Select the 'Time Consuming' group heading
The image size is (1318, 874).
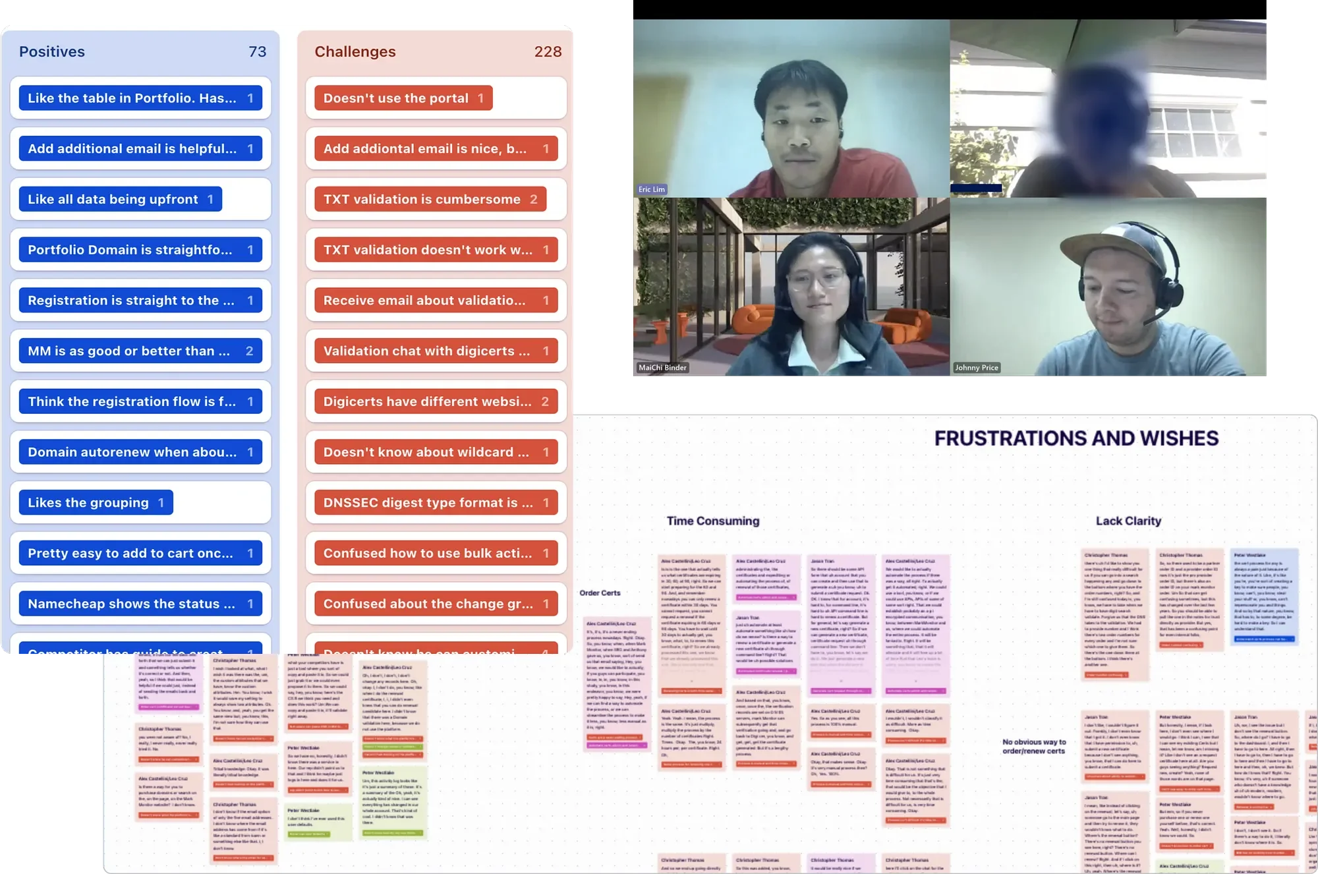pyautogui.click(x=712, y=521)
